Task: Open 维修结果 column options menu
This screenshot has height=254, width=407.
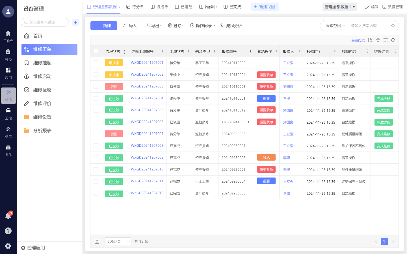Action: click(395, 51)
